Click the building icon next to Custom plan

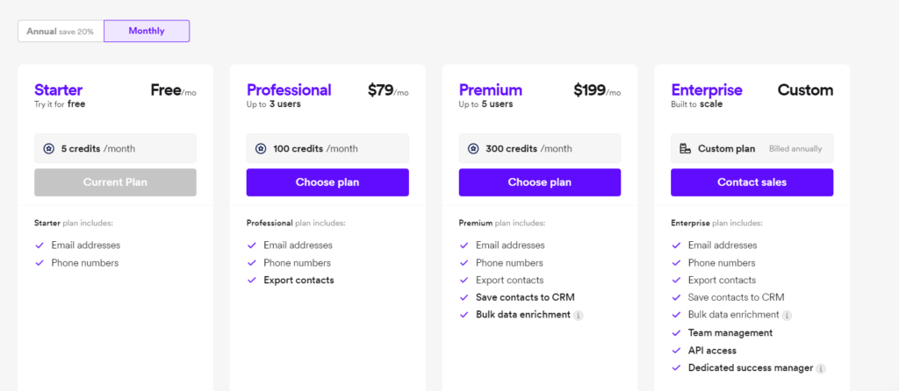point(685,149)
